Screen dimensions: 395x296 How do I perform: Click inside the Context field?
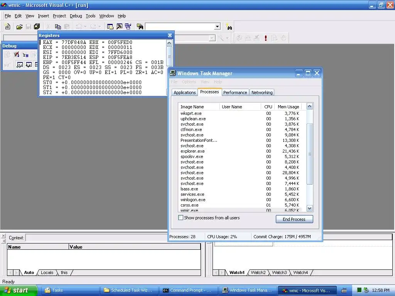(96, 237)
